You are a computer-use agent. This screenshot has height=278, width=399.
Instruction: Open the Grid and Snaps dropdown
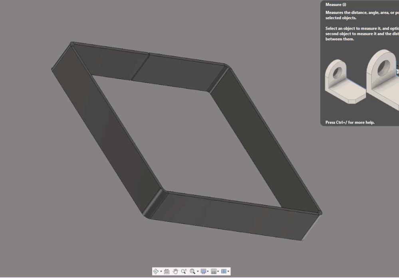coord(218,271)
